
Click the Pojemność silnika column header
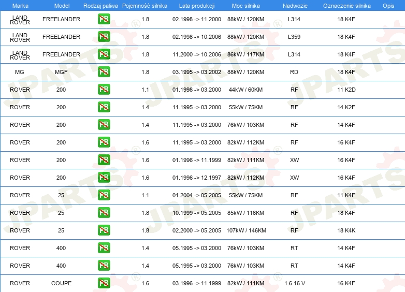coord(144,6)
